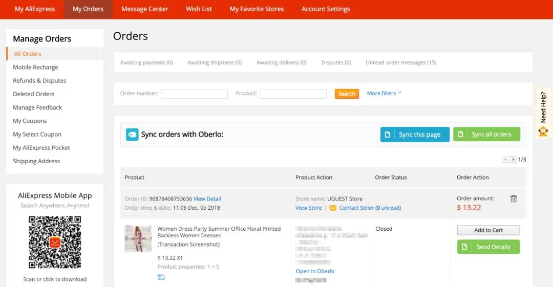Click the dress product thumbnail image
The width and height of the screenshot is (553, 287).
(x=138, y=238)
